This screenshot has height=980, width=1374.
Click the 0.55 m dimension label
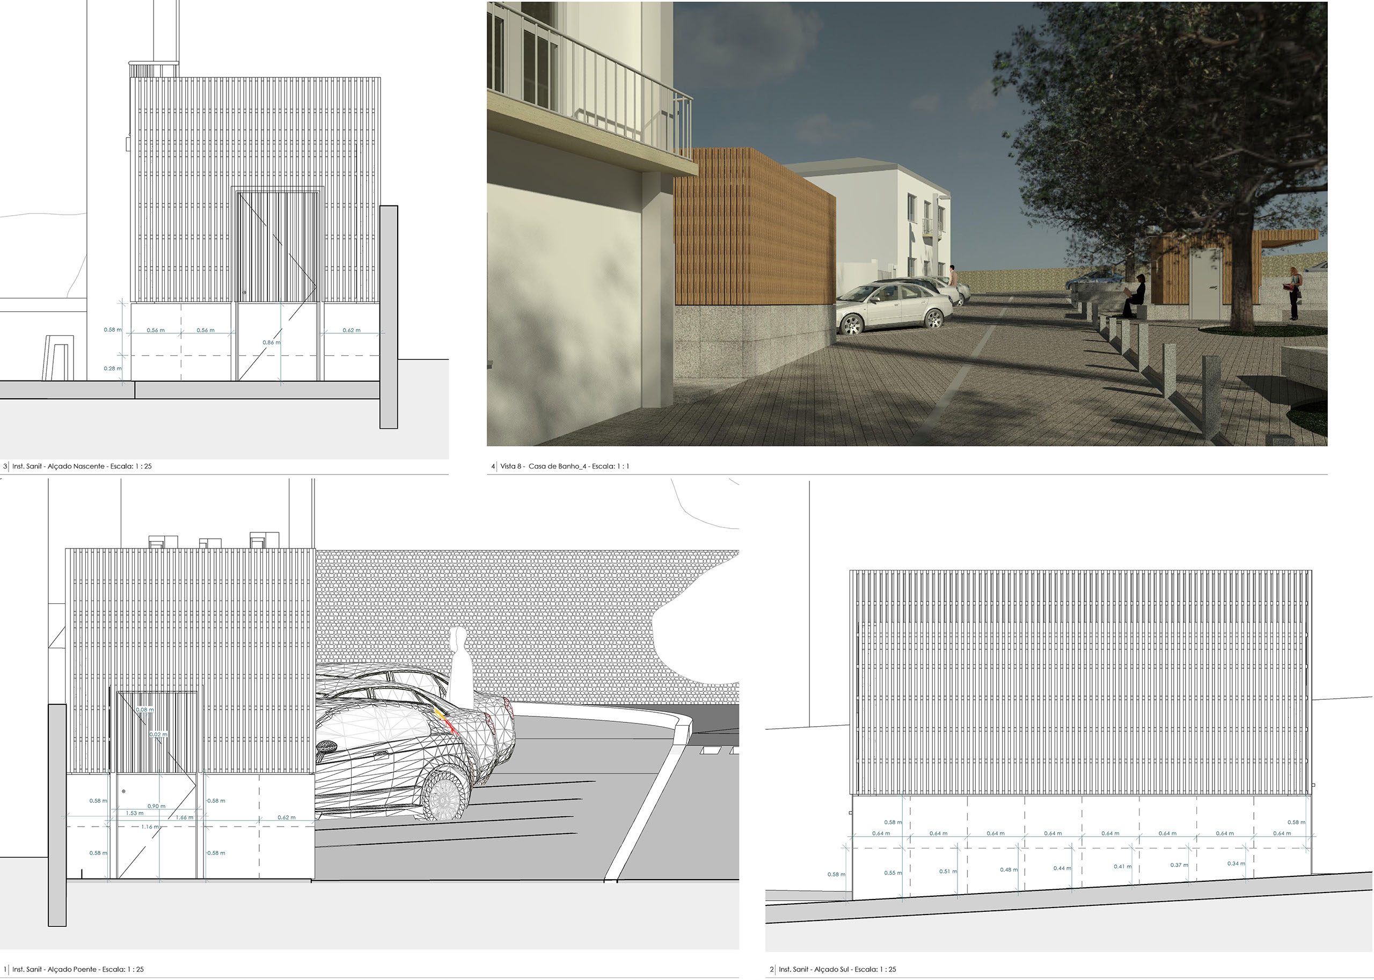(x=893, y=873)
